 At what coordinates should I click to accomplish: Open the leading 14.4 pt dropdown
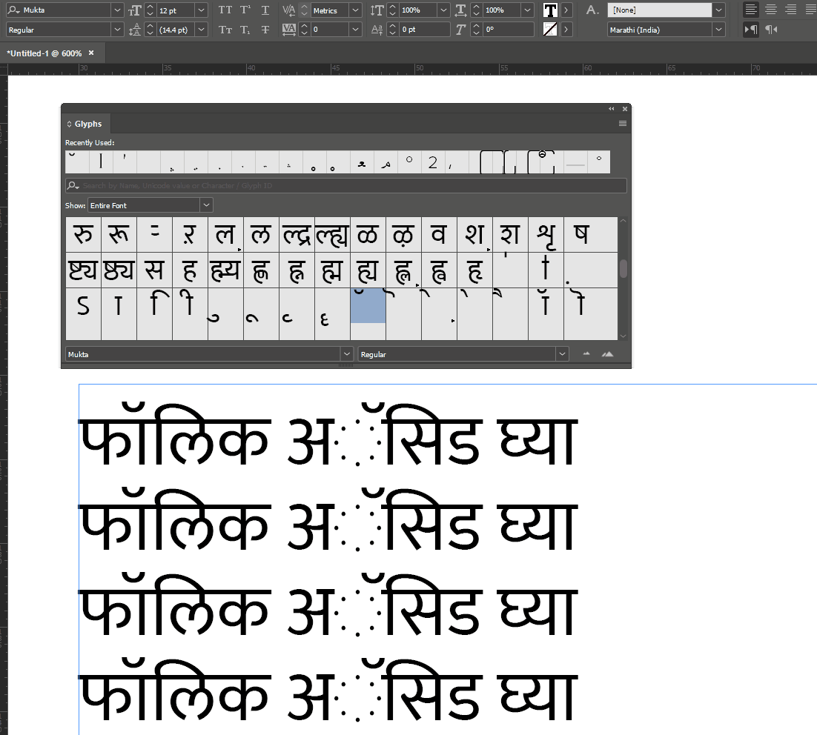pyautogui.click(x=201, y=30)
